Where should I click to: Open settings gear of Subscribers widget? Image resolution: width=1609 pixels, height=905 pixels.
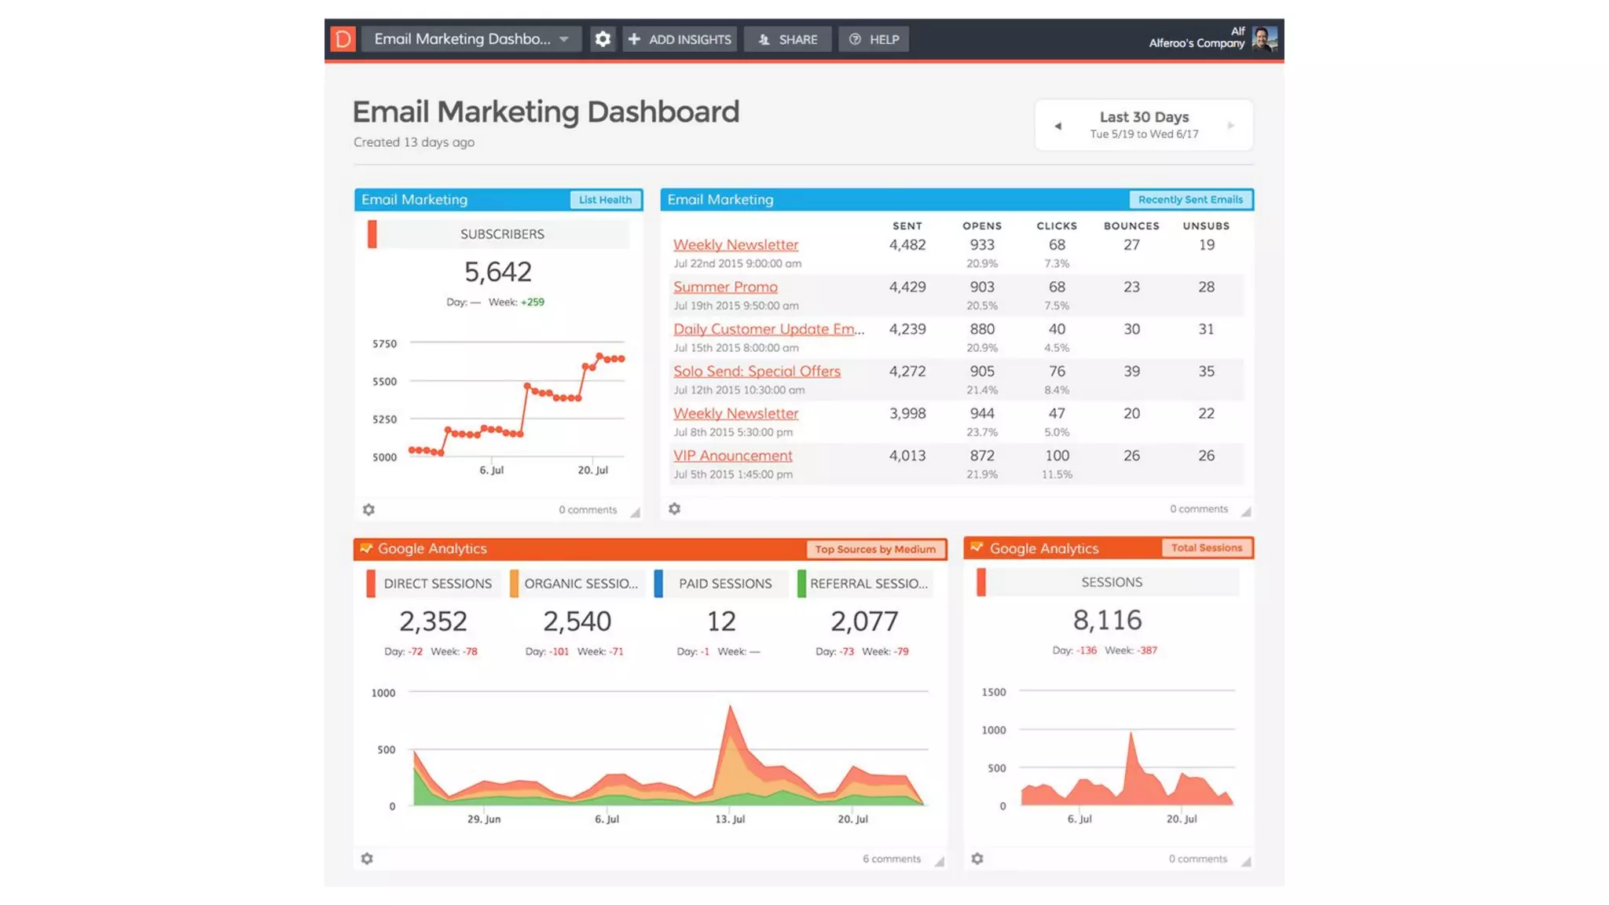pyautogui.click(x=368, y=510)
